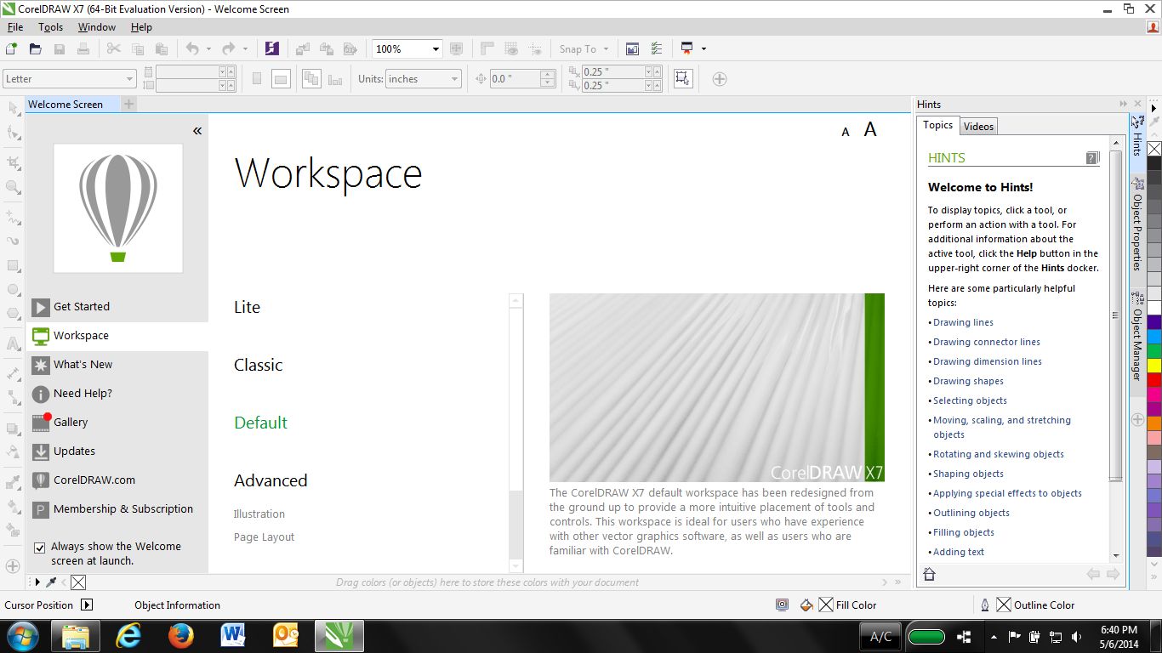Viewport: 1162px width, 653px height.
Task: Click the Hints docker help icon
Action: (x=1093, y=157)
